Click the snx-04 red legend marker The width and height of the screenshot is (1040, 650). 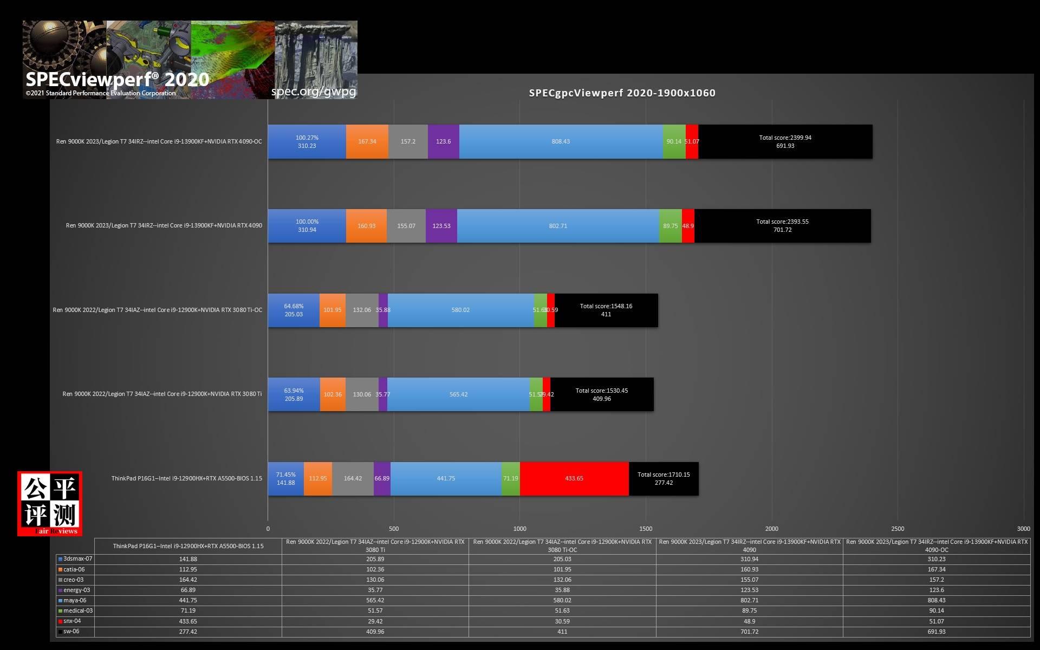[x=61, y=621]
